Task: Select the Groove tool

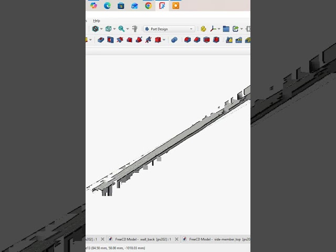Action: pyautogui.click(x=120, y=40)
